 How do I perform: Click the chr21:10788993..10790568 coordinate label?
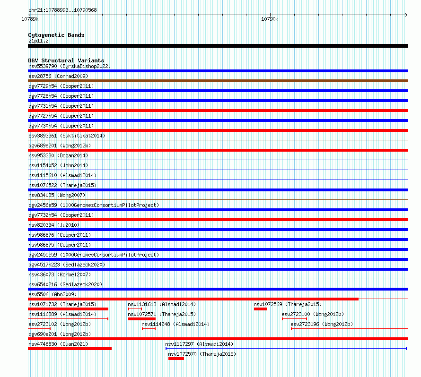coord(62,10)
